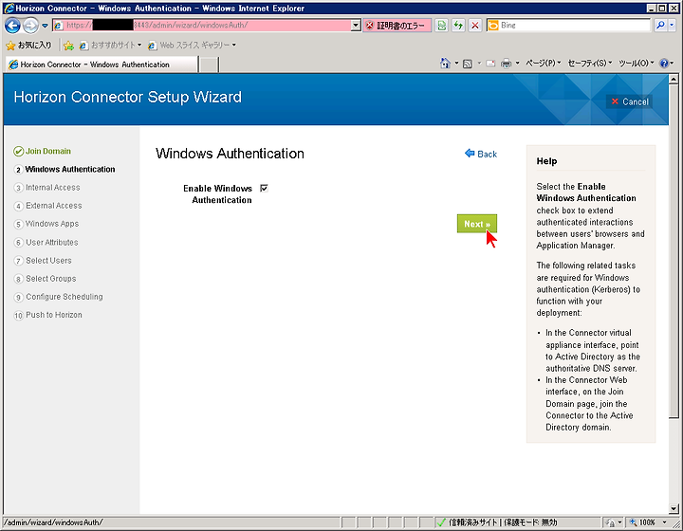Image resolution: width=683 pixels, height=531 pixels.
Task: Open the Page (P) menu
Action: (544, 64)
